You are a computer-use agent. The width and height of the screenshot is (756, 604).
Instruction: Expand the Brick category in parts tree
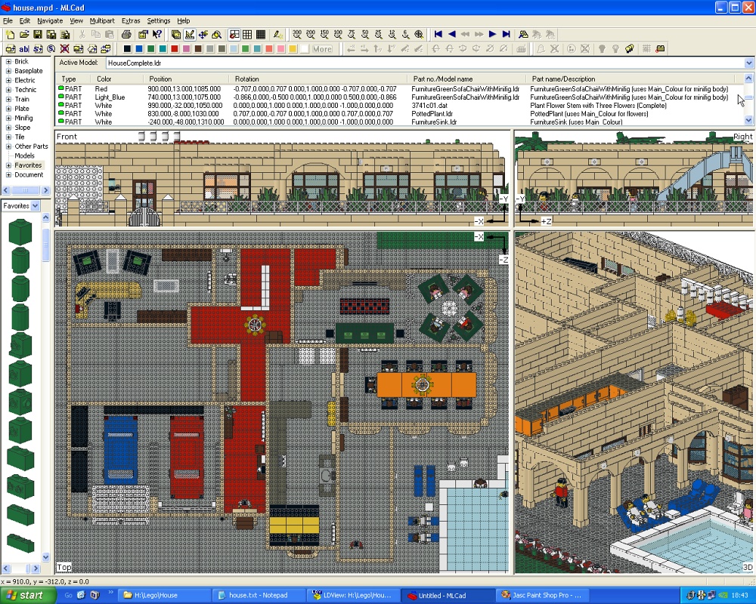(x=8, y=62)
